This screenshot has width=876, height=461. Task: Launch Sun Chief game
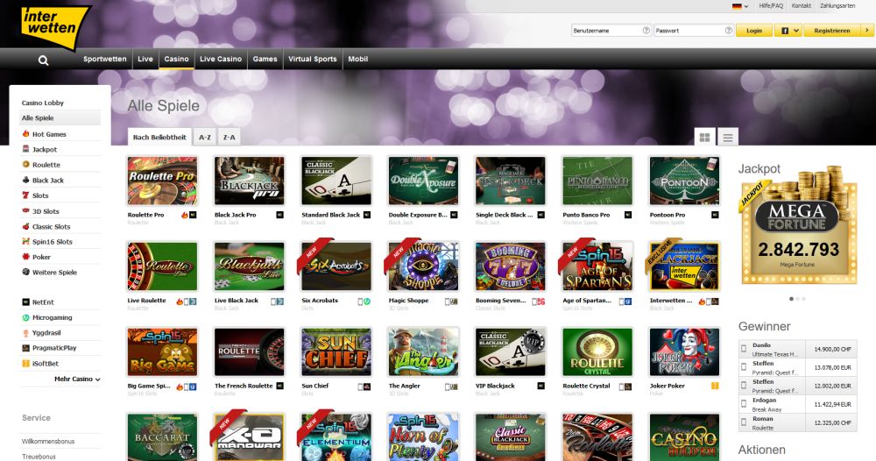pos(336,352)
